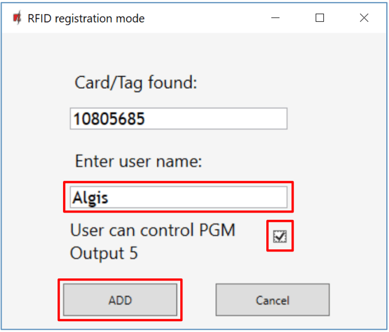389x332 pixels.
Task: Click the RFID app icon in title bar
Action: [17, 18]
